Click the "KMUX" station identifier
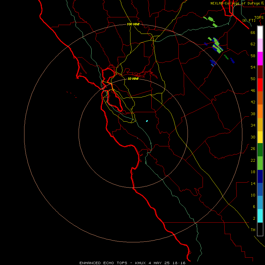Viewport: 265px width, 265px height. [x=140, y=263]
